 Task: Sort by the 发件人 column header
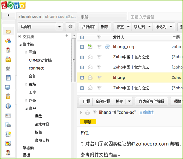(x=118, y=38)
